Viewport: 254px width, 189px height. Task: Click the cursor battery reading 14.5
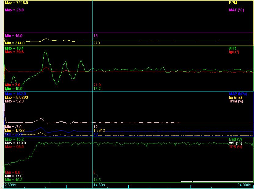click(x=97, y=180)
